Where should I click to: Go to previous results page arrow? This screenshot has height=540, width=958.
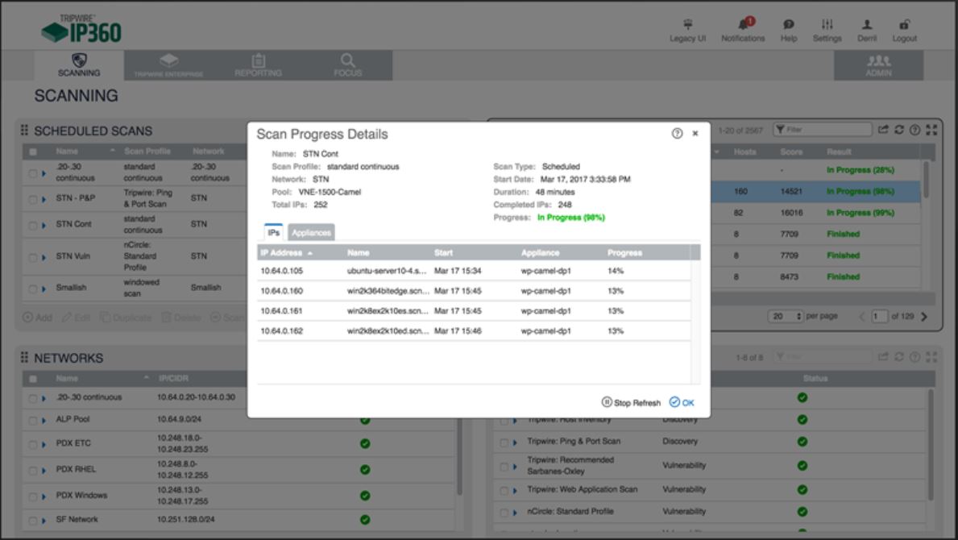[x=862, y=317]
